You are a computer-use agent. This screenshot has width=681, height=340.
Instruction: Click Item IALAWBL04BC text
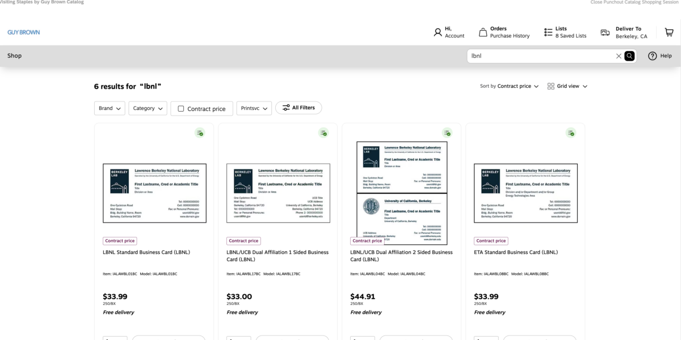[x=367, y=274]
